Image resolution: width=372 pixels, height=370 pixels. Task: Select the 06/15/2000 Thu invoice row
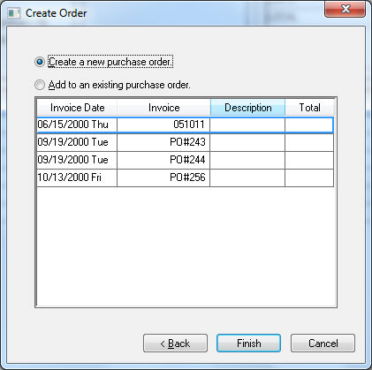click(x=186, y=125)
